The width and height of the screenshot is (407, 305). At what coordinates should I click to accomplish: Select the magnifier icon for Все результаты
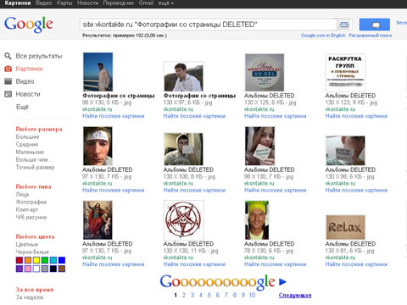8,56
